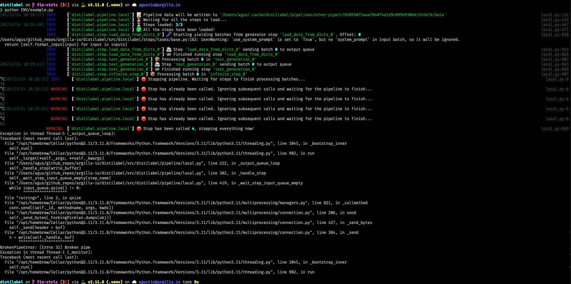Viewport: 571px width, 284px height.
Task: Click the 'line 222, in _output_queue_loop' traceback line
Action: coord(142,163)
